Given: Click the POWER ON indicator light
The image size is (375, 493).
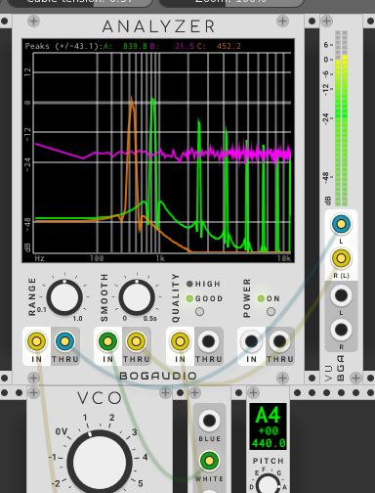Looking at the screenshot, I should pyautogui.click(x=261, y=298).
